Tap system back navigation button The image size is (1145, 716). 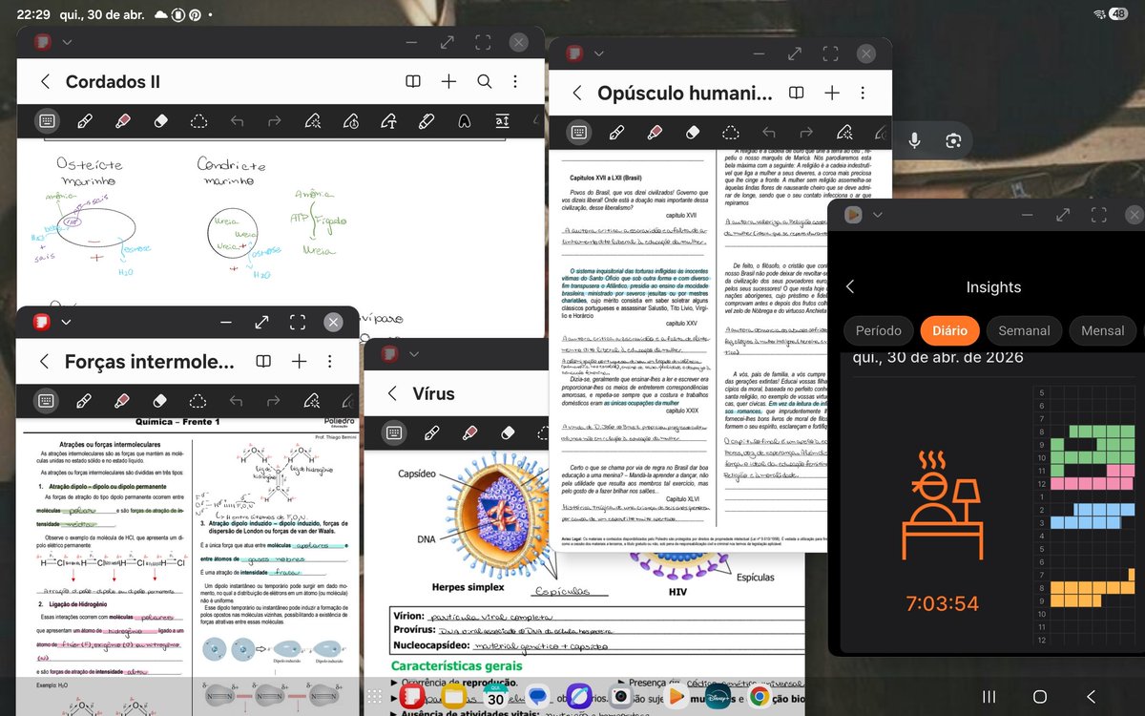click(1091, 697)
